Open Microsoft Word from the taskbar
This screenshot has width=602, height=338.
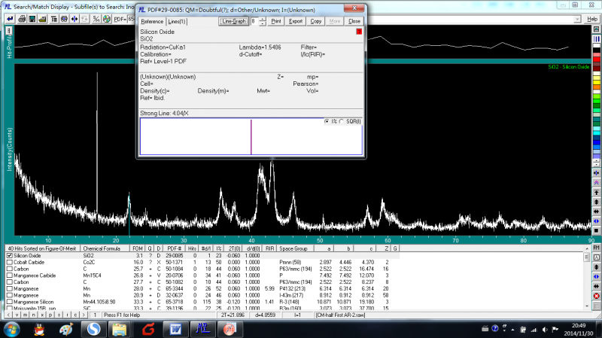coord(175,329)
